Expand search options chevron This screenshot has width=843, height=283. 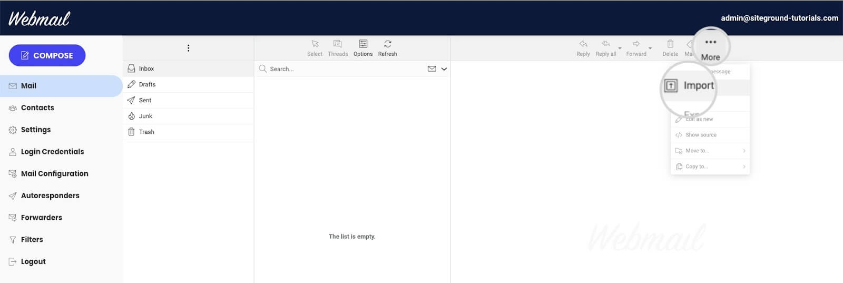coord(444,69)
